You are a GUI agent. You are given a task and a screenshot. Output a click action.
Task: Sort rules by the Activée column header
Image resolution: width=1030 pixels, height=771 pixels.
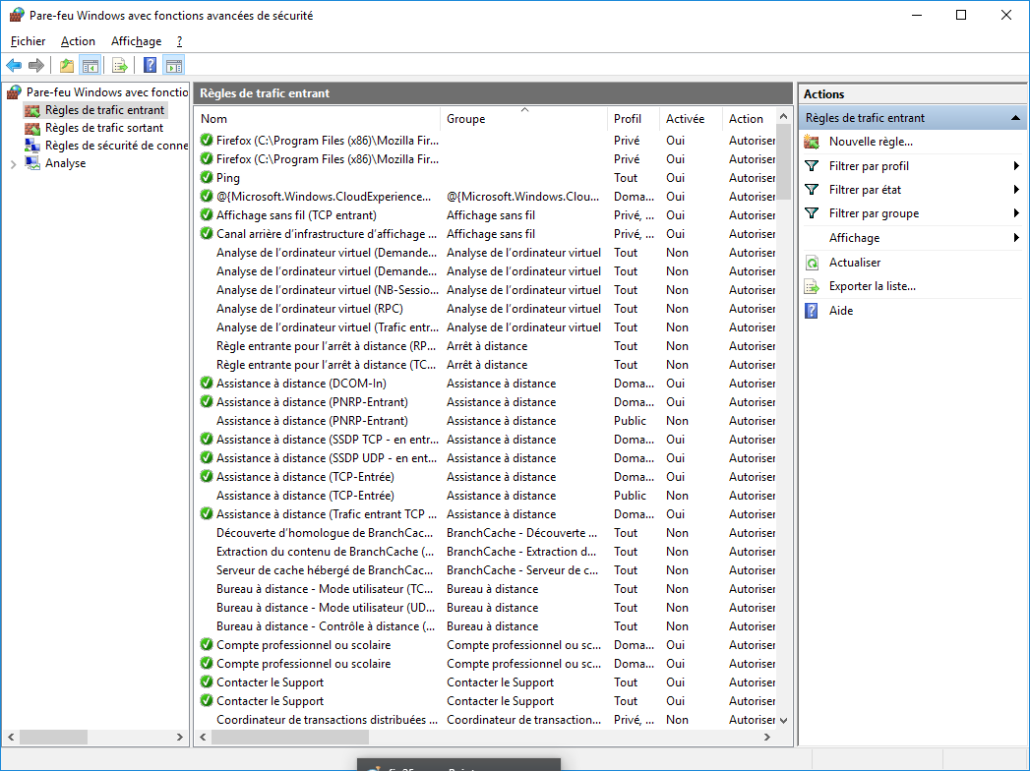click(685, 119)
